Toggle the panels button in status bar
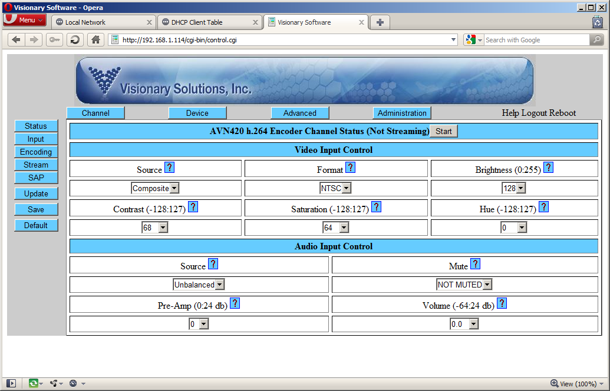The width and height of the screenshot is (610, 391). [11, 383]
